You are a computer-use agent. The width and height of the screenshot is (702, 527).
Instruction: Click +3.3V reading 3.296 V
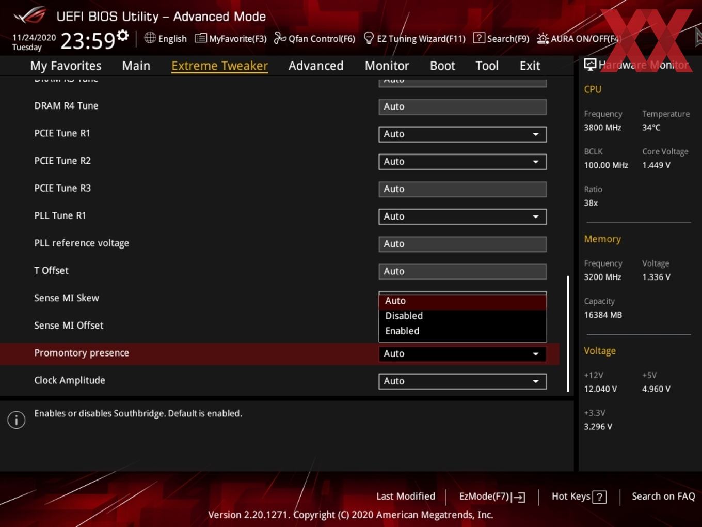[x=598, y=427]
